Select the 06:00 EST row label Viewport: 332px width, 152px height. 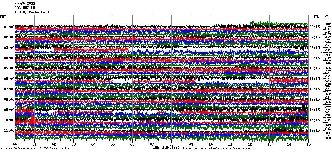tap(9, 79)
